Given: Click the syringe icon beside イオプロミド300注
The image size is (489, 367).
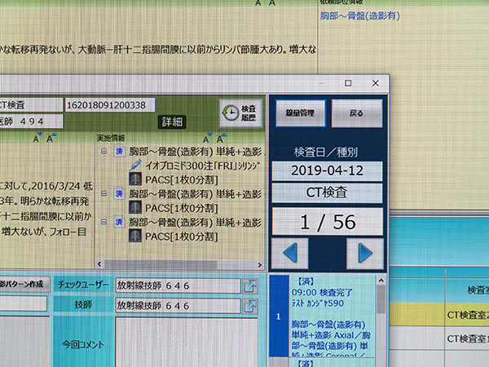Looking at the screenshot, I should [x=134, y=166].
